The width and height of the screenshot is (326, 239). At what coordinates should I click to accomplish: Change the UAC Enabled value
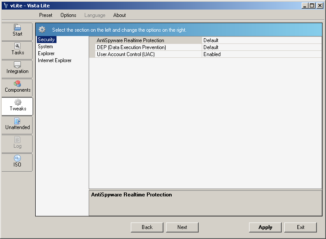(x=262, y=54)
